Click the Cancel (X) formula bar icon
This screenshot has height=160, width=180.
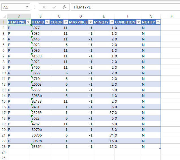pos(44,7)
